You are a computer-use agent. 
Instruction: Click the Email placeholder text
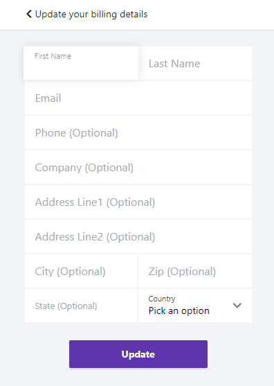click(x=48, y=98)
